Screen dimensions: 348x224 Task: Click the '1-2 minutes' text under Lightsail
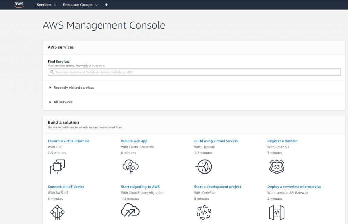tap(203, 153)
